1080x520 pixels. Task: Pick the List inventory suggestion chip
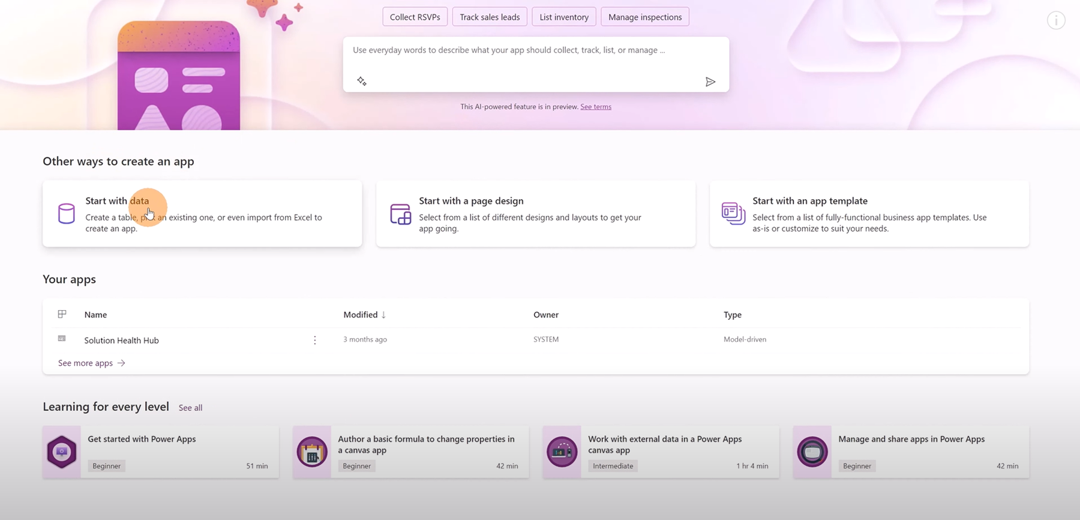click(x=563, y=17)
